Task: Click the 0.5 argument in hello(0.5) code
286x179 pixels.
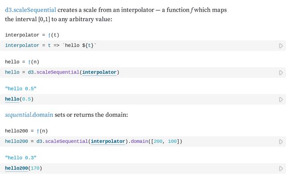Action: coord(26,99)
